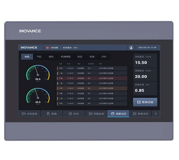Tap the 2021/01/19 11:39 date display
The image size is (179, 160).
[x=147, y=48]
